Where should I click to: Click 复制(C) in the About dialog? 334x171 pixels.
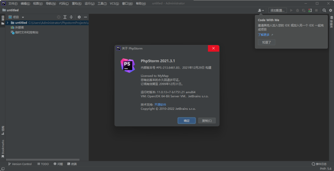[207, 121]
